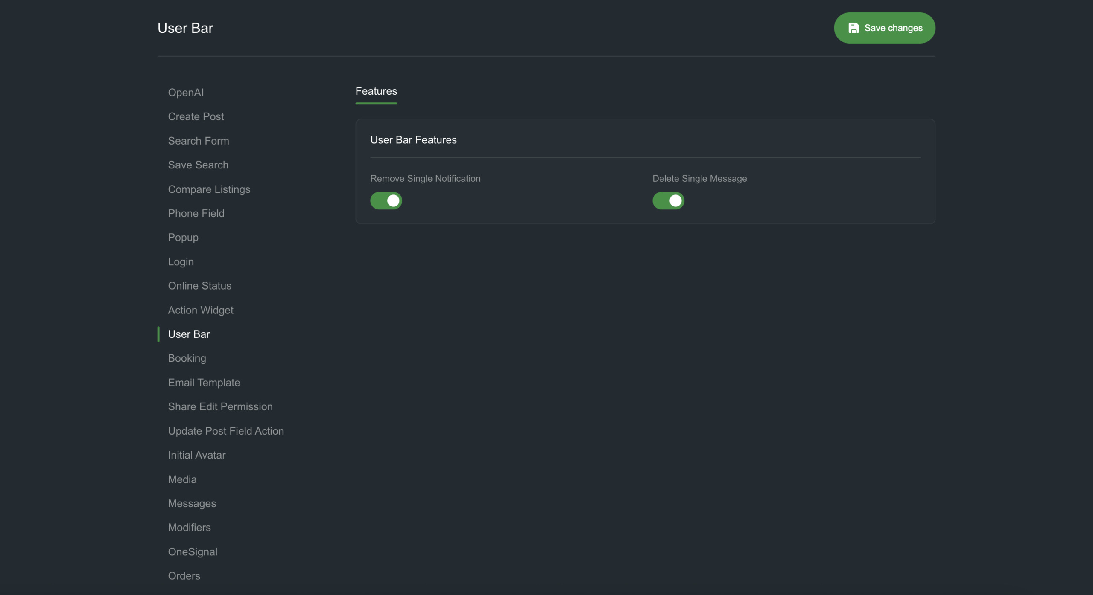Switch to the Features tab
The image size is (1093, 595).
pyautogui.click(x=376, y=91)
